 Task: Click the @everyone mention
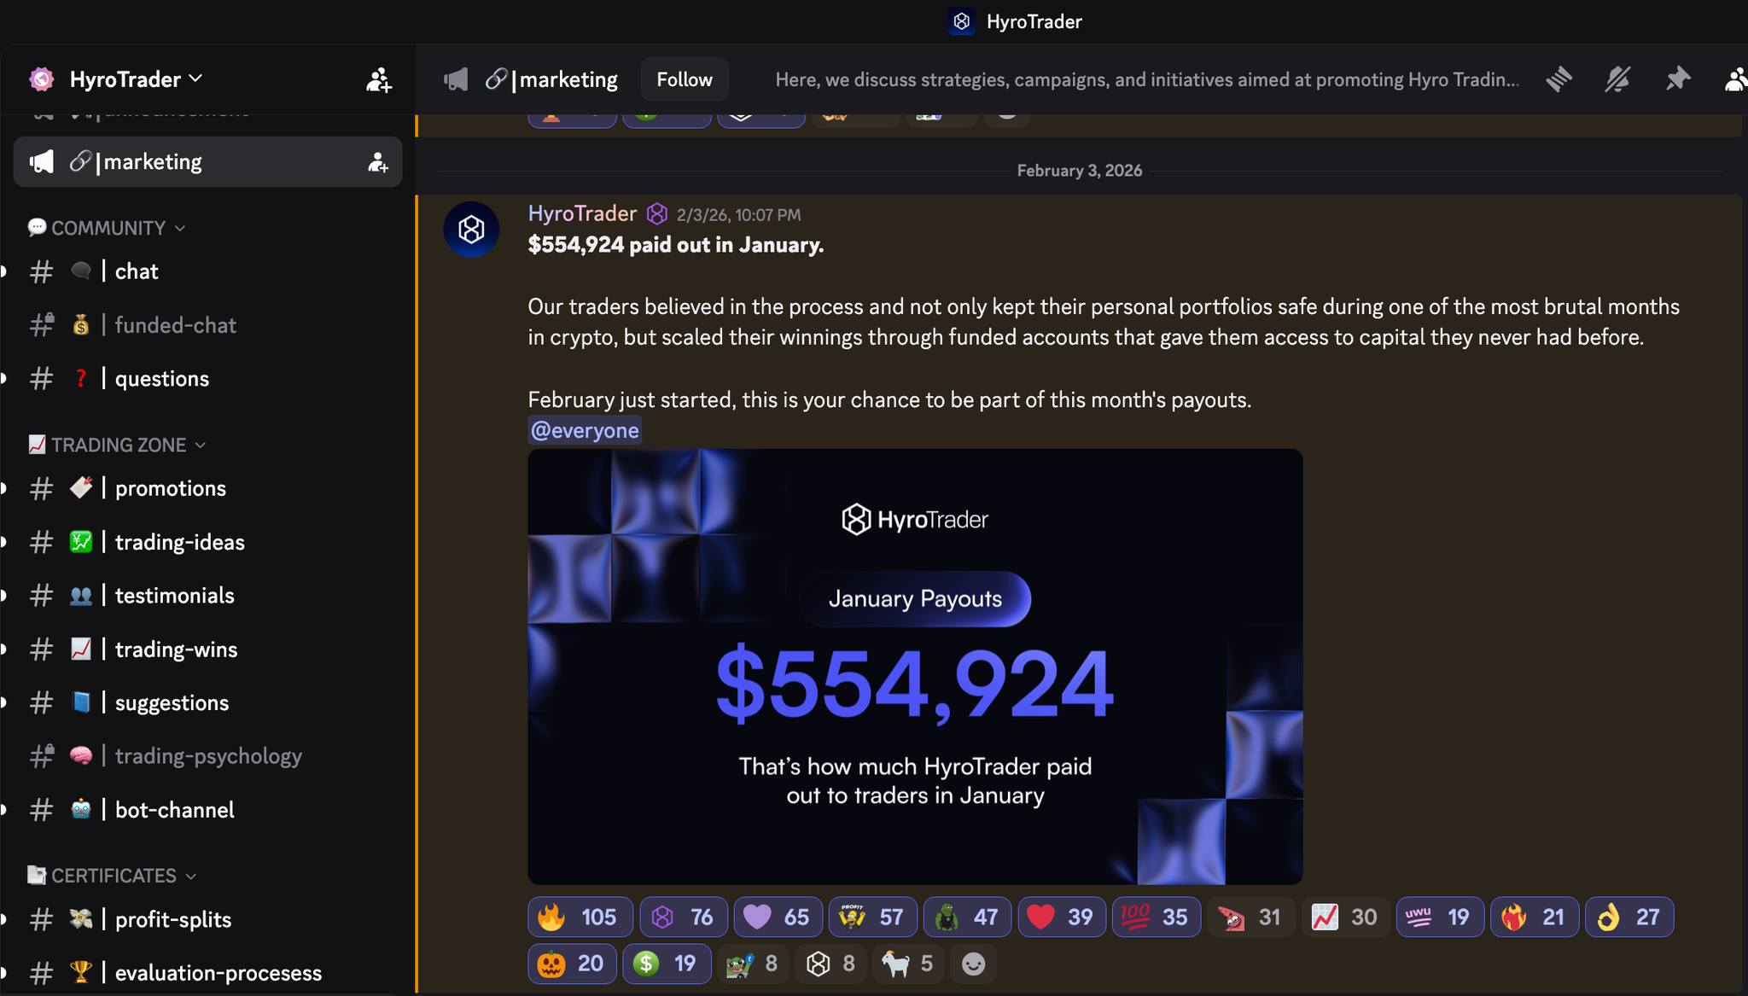point(585,430)
